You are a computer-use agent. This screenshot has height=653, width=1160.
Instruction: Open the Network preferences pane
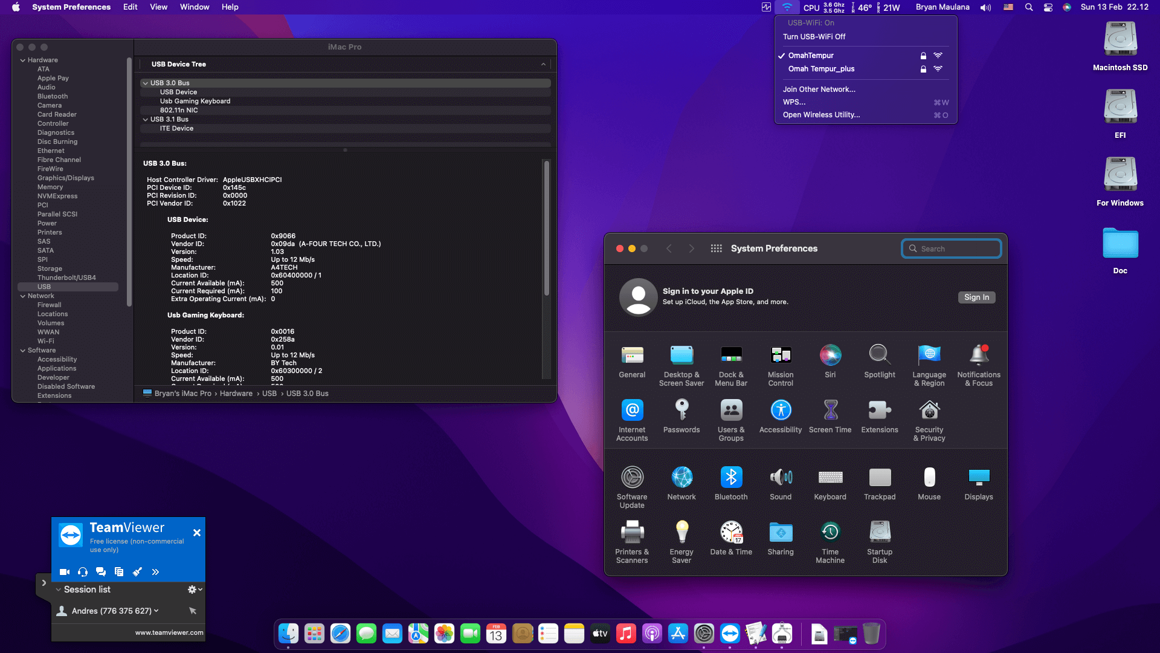[x=681, y=484]
